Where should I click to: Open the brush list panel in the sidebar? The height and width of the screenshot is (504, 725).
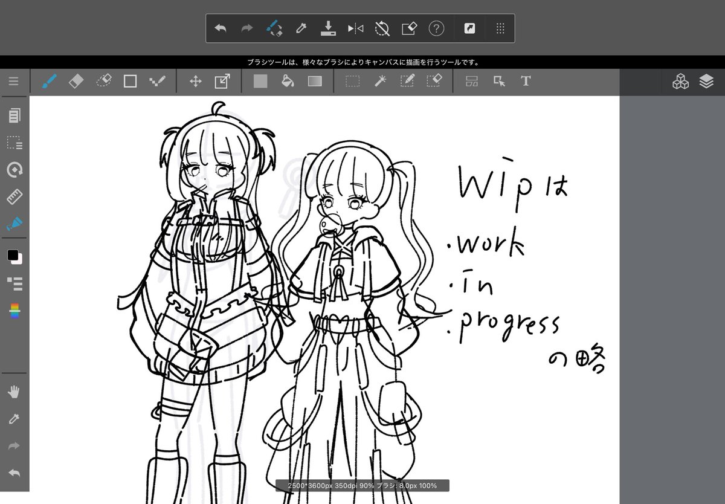tap(14, 283)
